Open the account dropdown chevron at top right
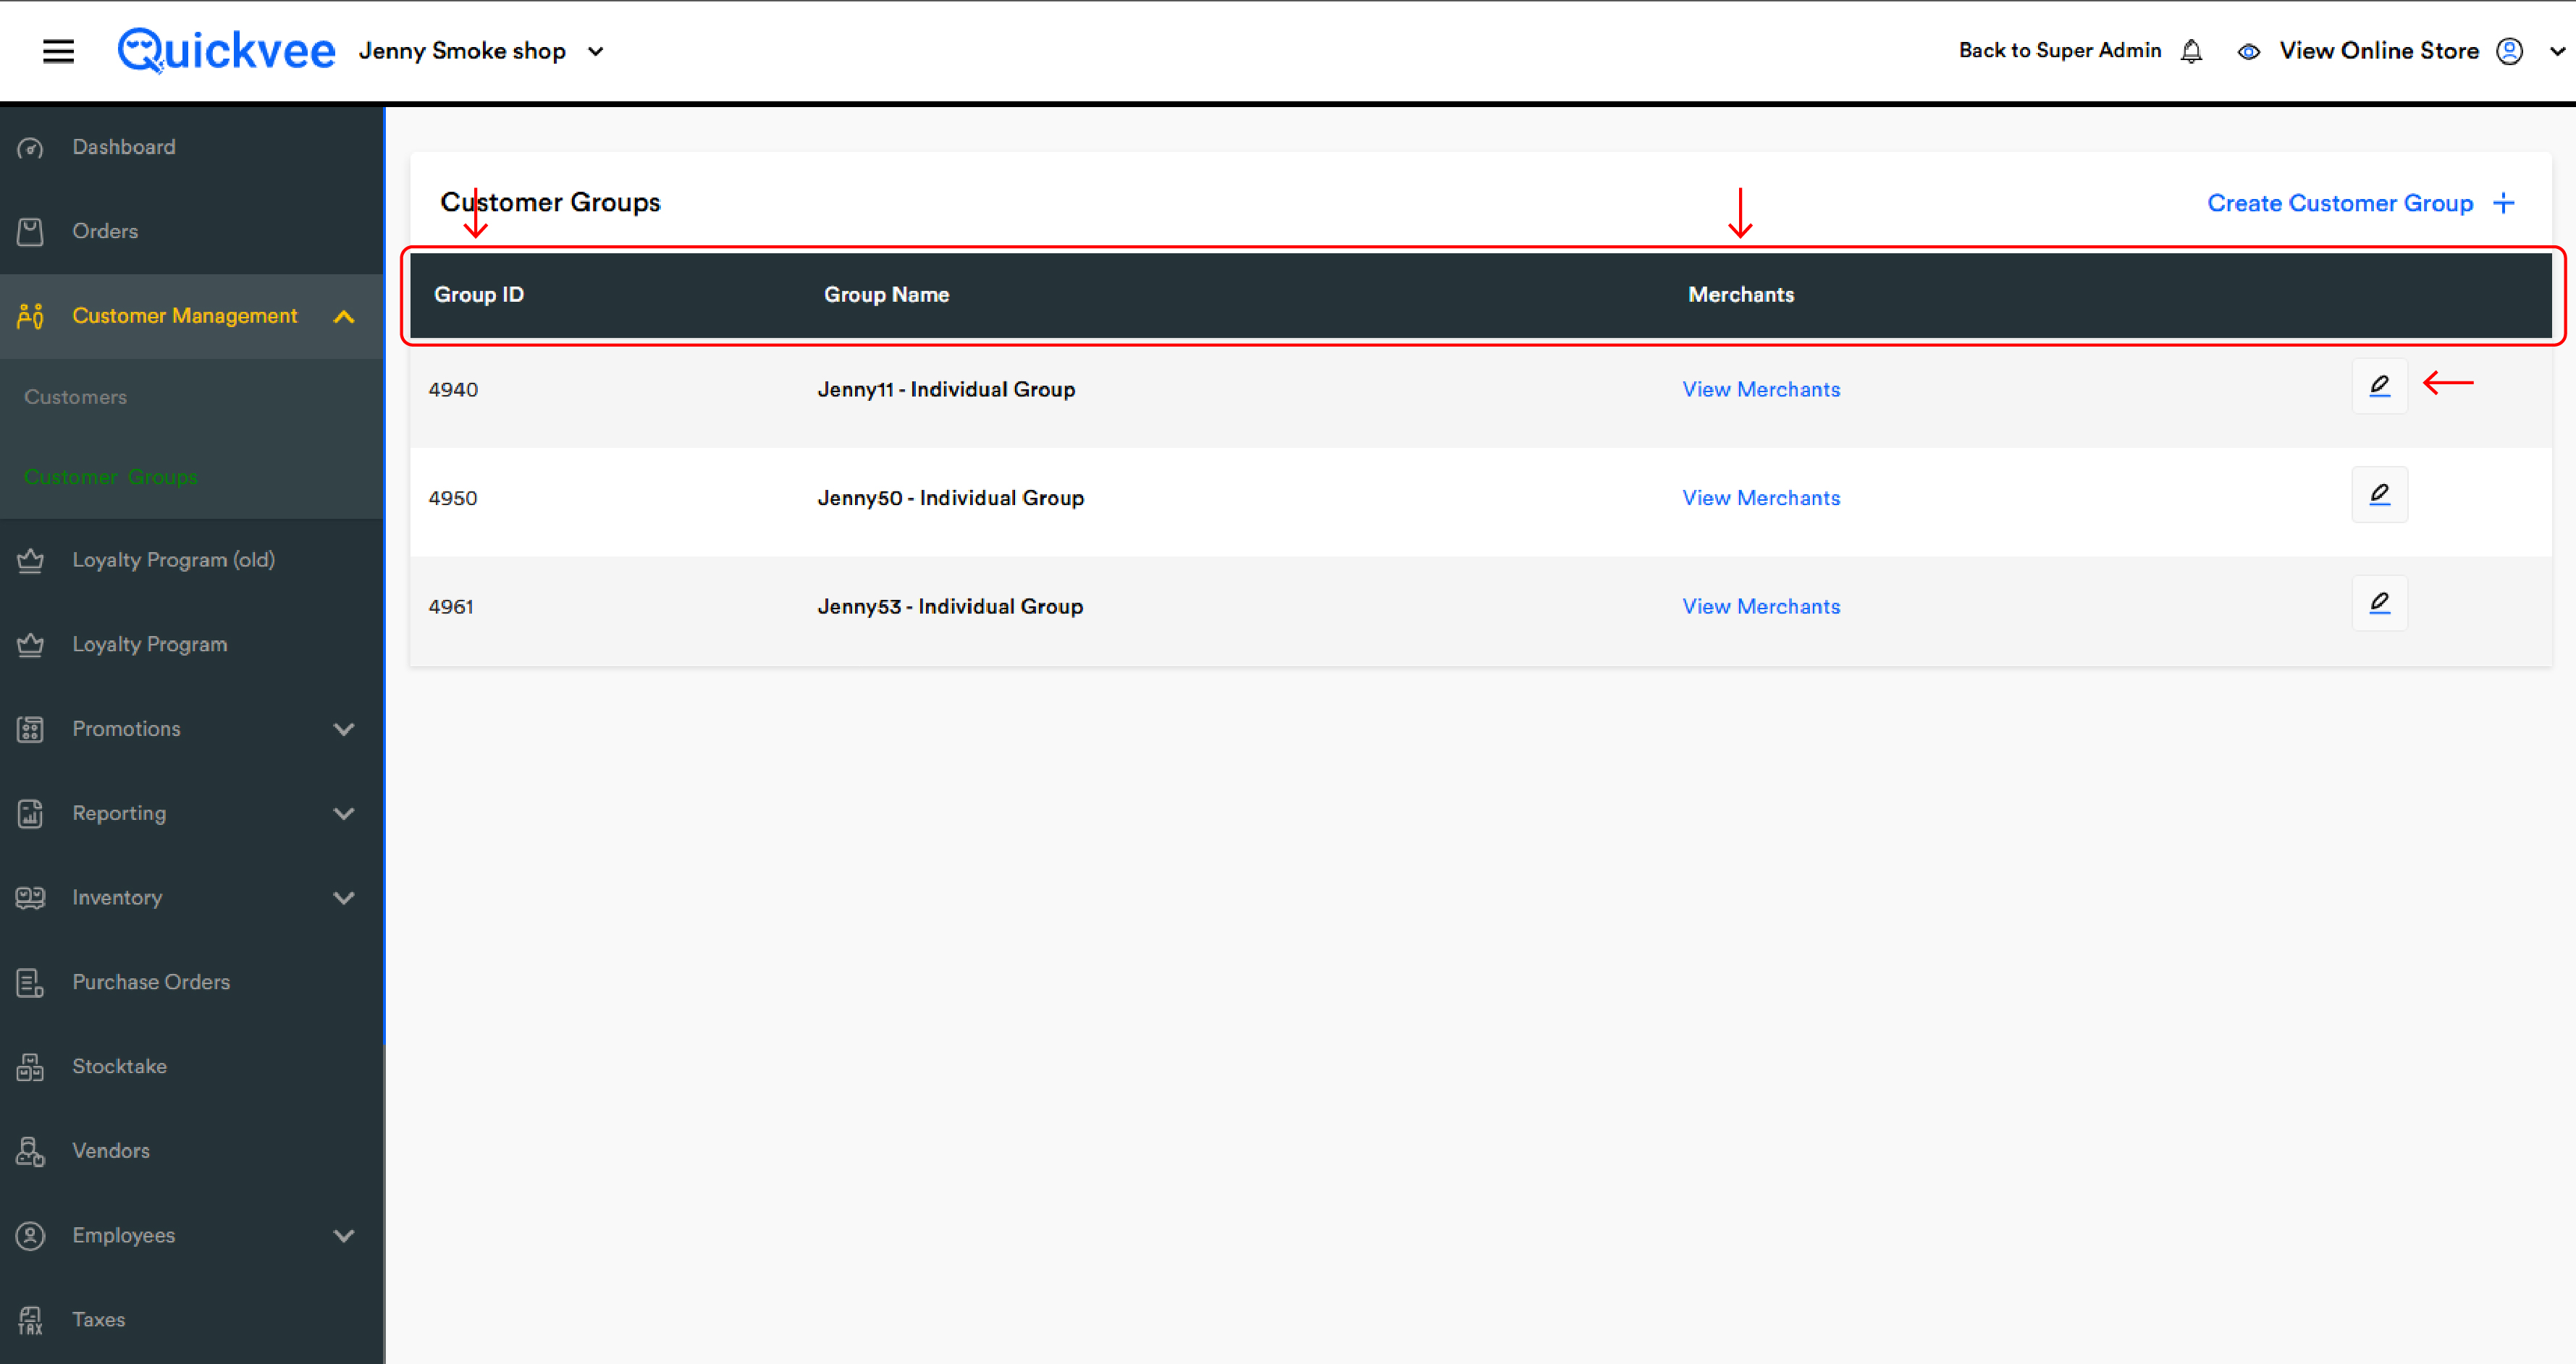Viewport: 2576px width, 1364px height. 2557,51
